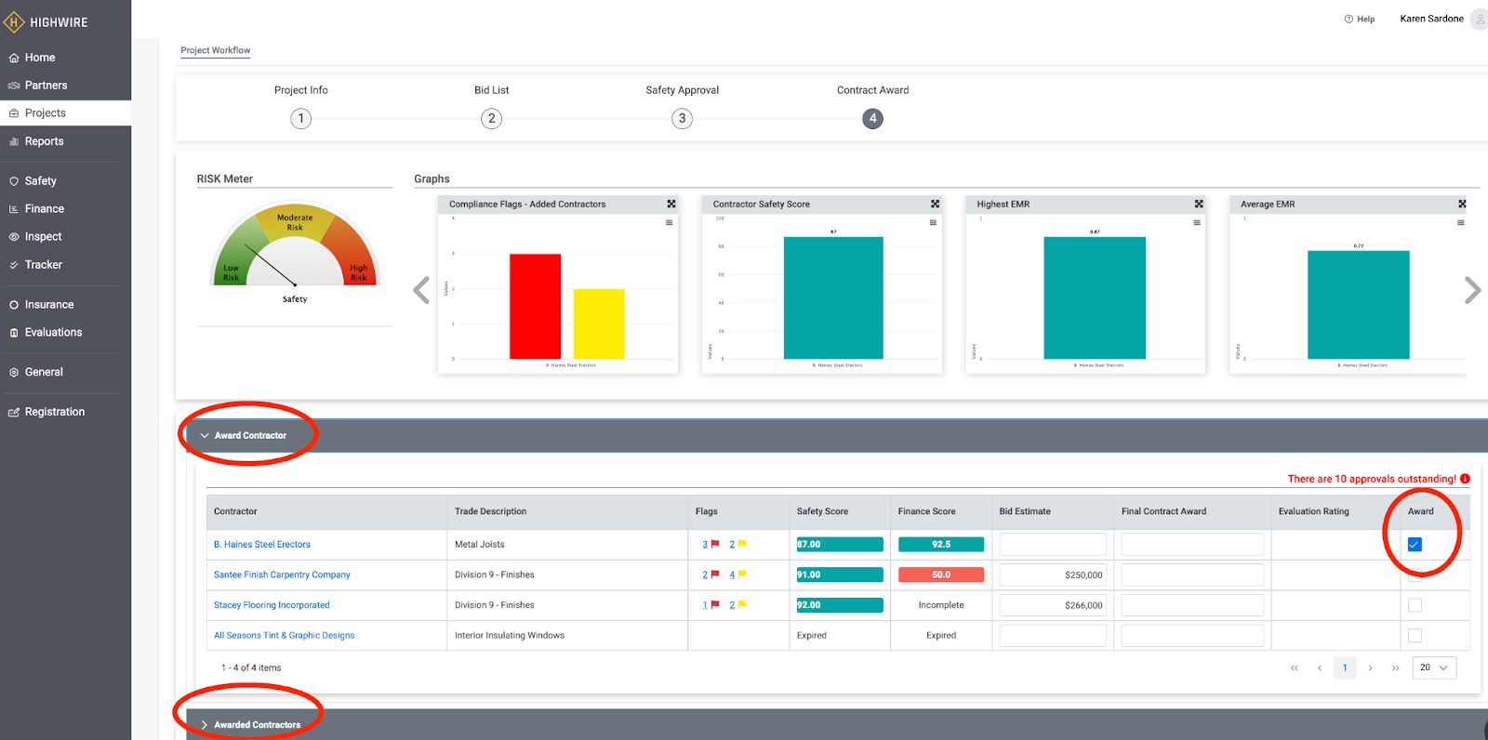This screenshot has height=740, width=1488.
Task: Maximize Highest EMR graph
Action: coord(1199,204)
